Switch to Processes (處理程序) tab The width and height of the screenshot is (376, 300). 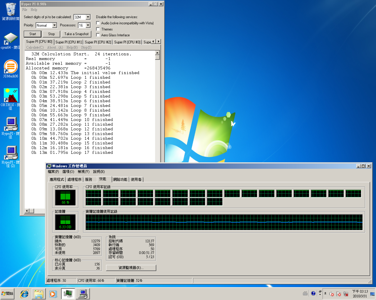(74, 180)
